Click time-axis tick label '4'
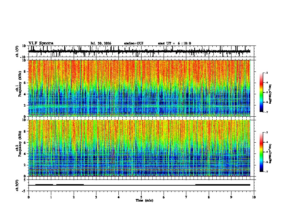This screenshot has height=221, width=286. (x=119, y=197)
